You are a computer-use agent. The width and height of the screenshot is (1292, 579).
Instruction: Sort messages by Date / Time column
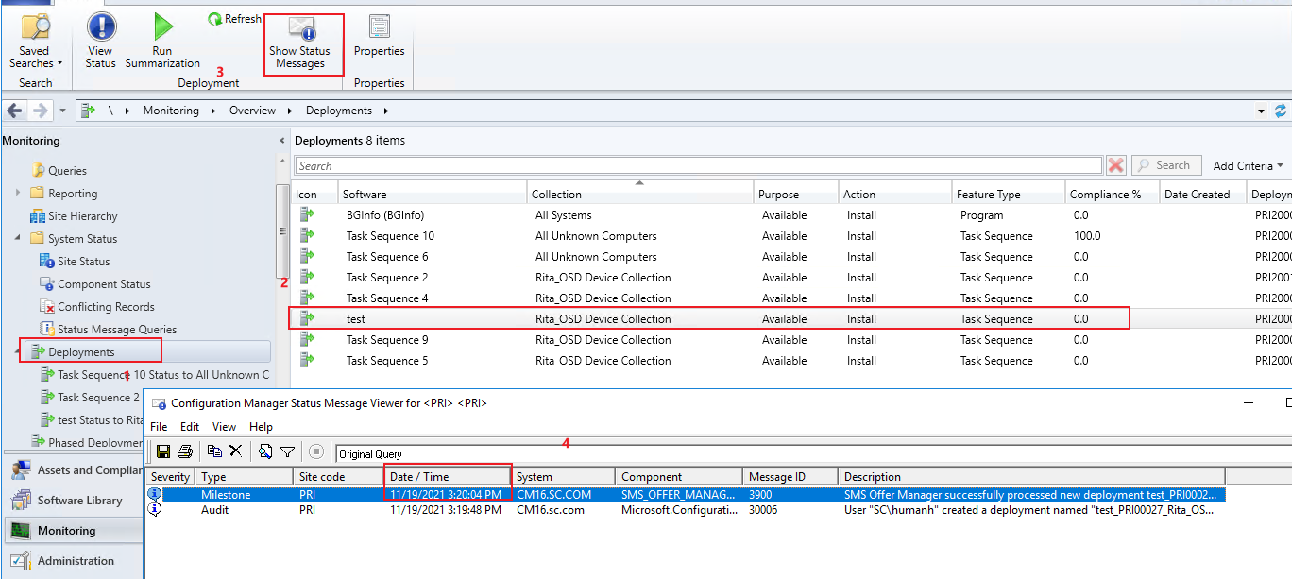tap(448, 477)
